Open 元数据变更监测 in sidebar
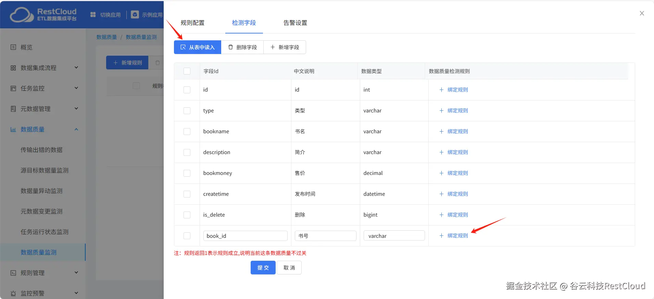 pos(41,211)
